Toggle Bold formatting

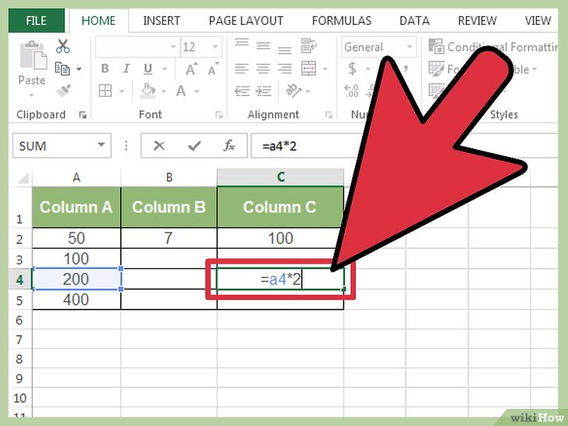105,69
